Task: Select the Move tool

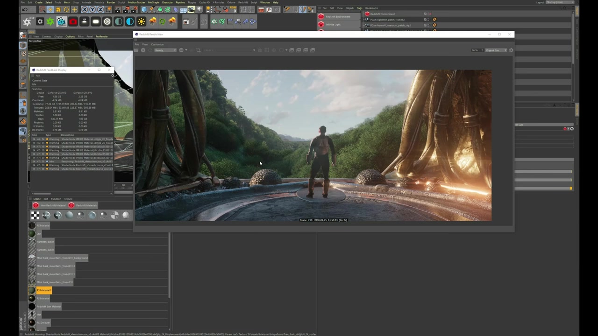Action: [50, 9]
